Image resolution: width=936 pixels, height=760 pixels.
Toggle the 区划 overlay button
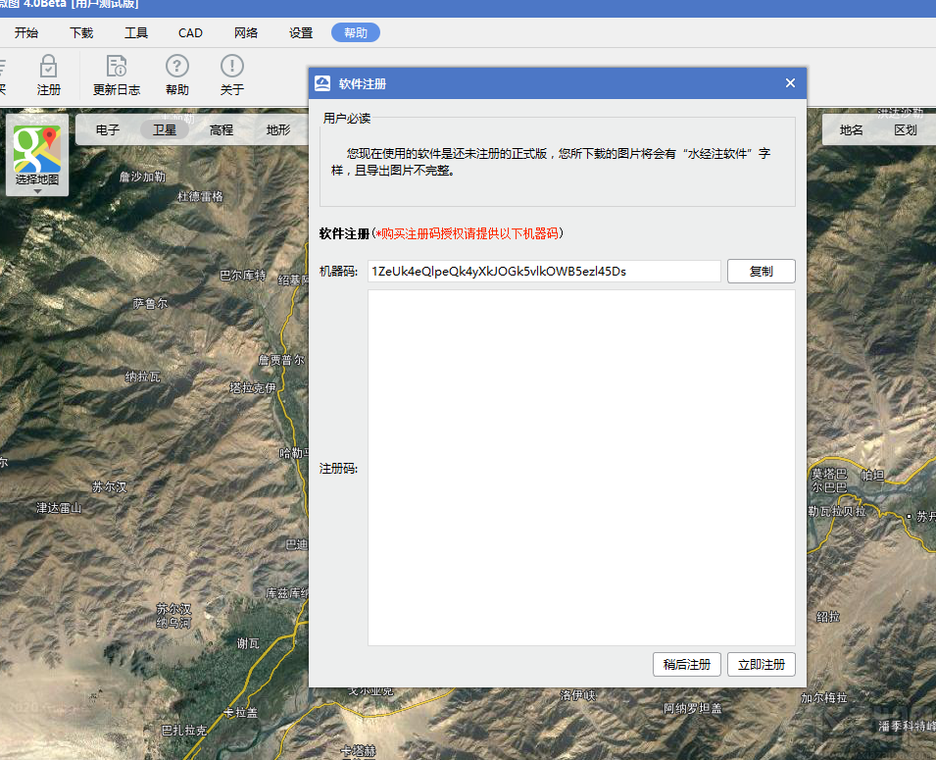[906, 129]
